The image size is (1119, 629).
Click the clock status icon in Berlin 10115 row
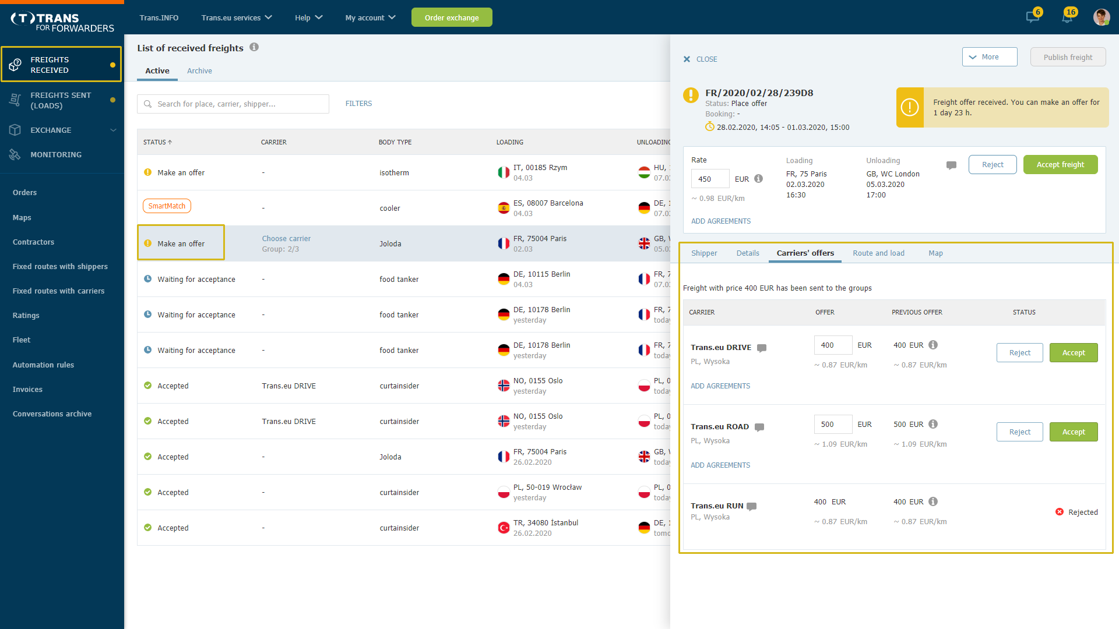[147, 279]
